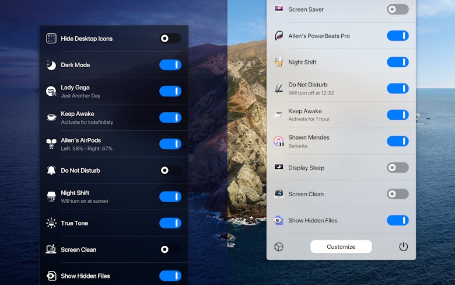Turn off Show Hidden Files in light panel

pos(398,220)
